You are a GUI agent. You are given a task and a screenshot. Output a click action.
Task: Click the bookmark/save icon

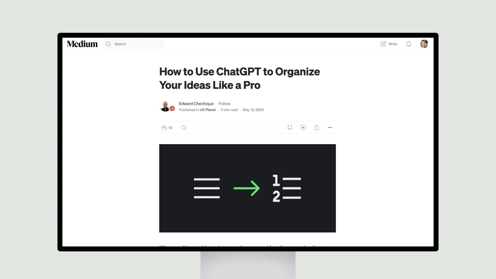290,127
